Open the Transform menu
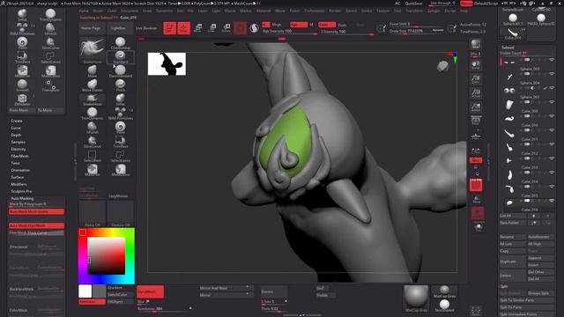The image size is (564, 317). [x=414, y=11]
